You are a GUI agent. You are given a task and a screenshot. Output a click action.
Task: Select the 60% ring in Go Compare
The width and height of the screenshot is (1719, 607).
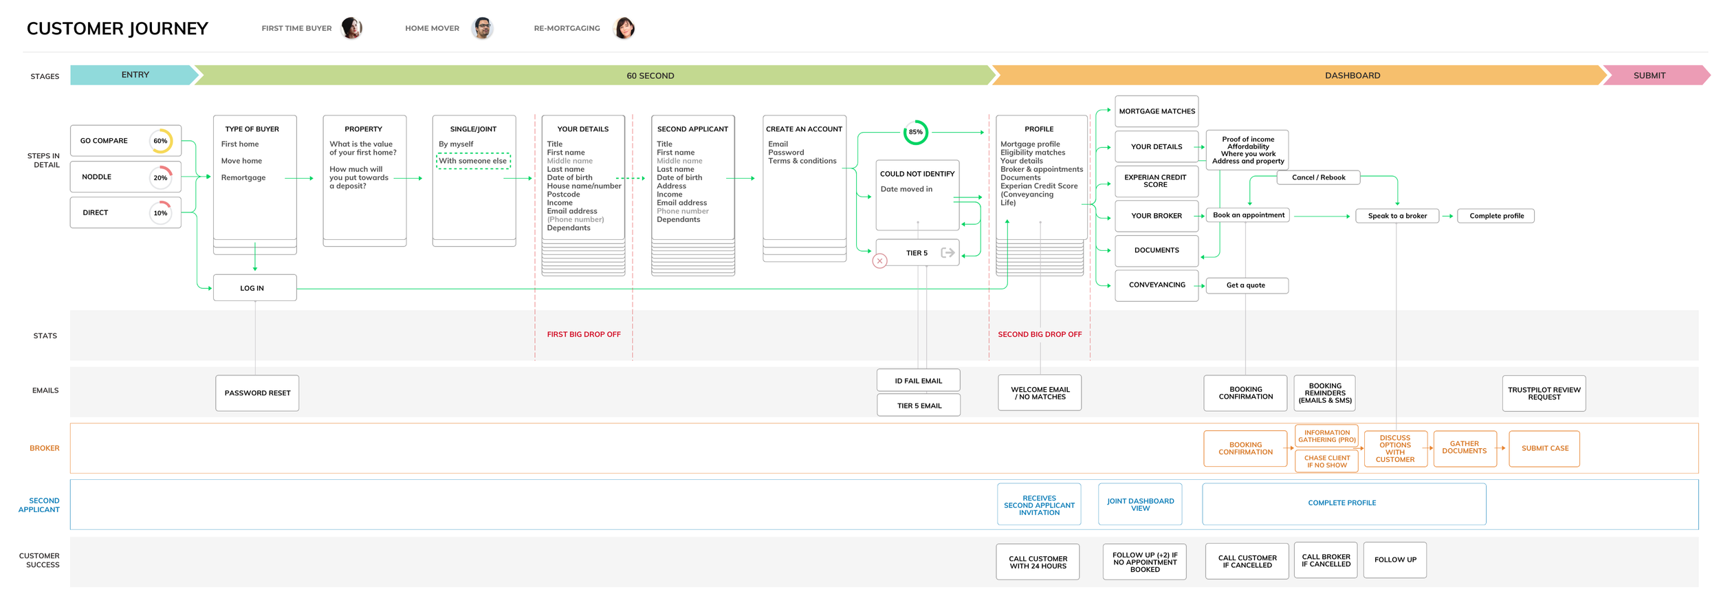[160, 141]
